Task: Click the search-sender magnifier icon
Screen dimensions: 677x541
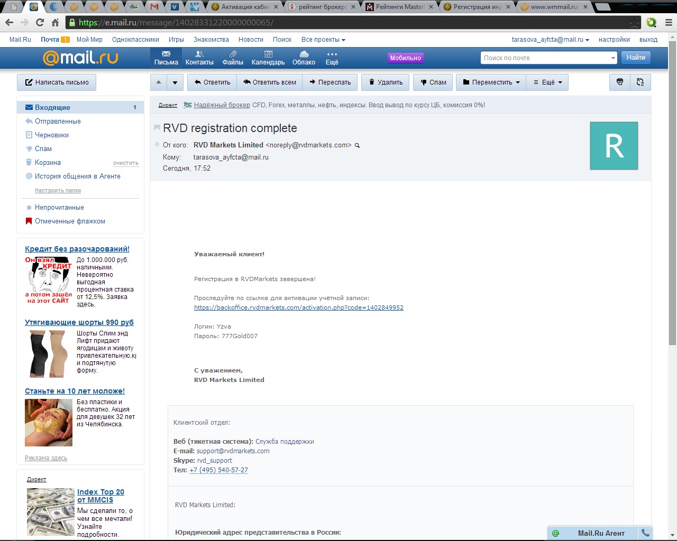Action: 357,145
